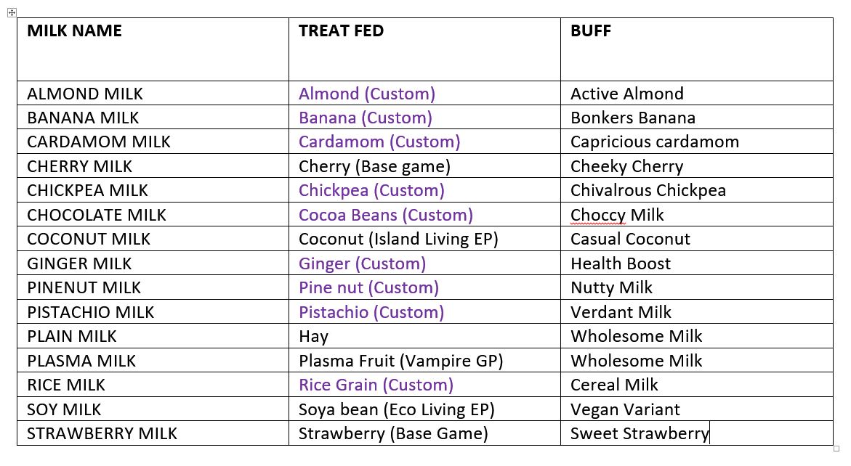
Task: Click the Plasma Fruit (Vampire GP) cell
Action: point(400,361)
